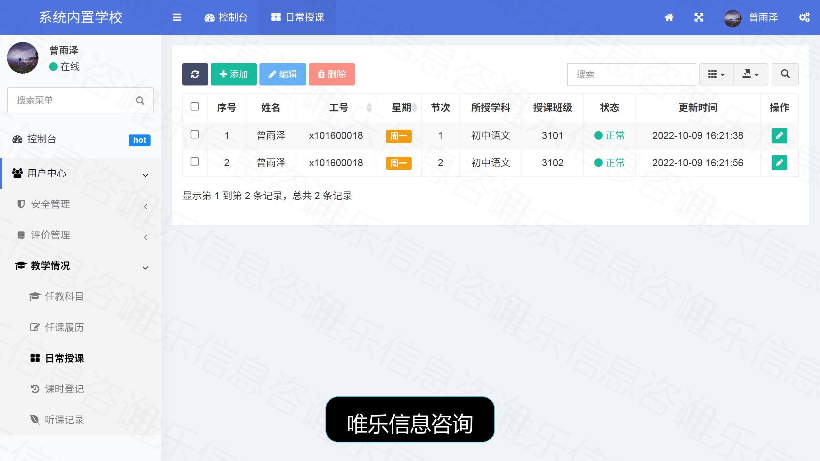Screen dimensions: 820x461
Task: Check the checkbox for row 1
Action: (x=195, y=134)
